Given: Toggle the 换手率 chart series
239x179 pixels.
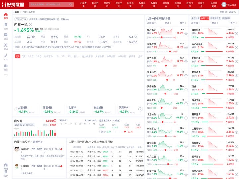Looking at the screenshot, I should (132, 56).
